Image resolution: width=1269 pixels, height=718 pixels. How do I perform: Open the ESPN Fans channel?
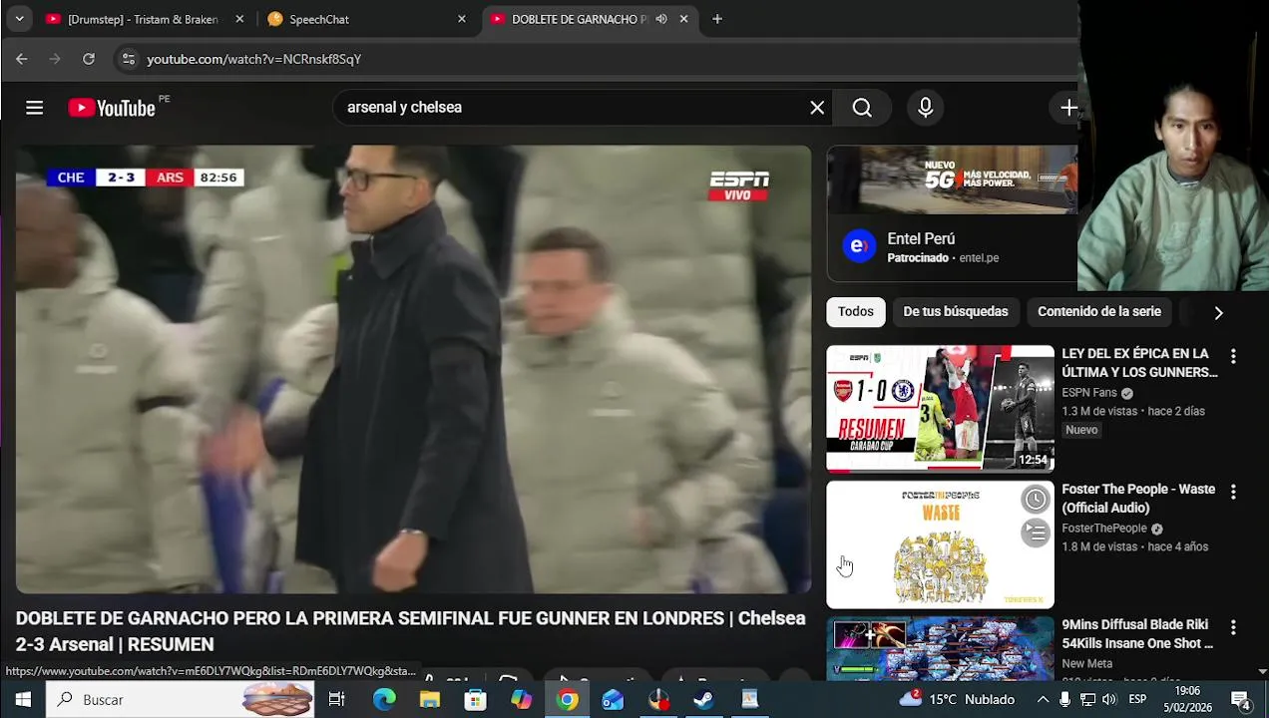(1089, 393)
